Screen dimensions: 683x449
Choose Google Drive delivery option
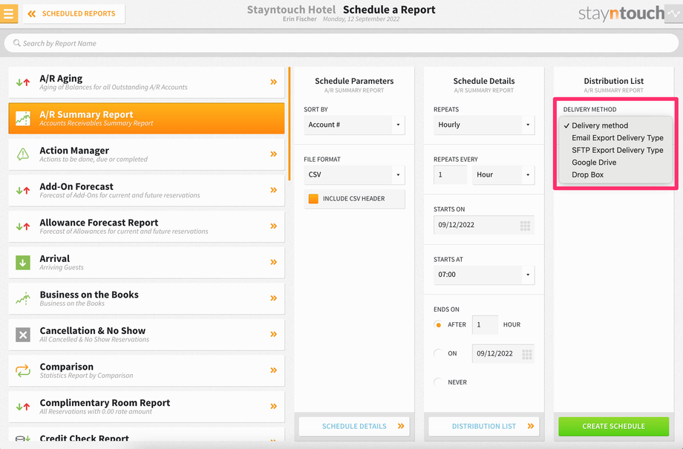pos(615,163)
